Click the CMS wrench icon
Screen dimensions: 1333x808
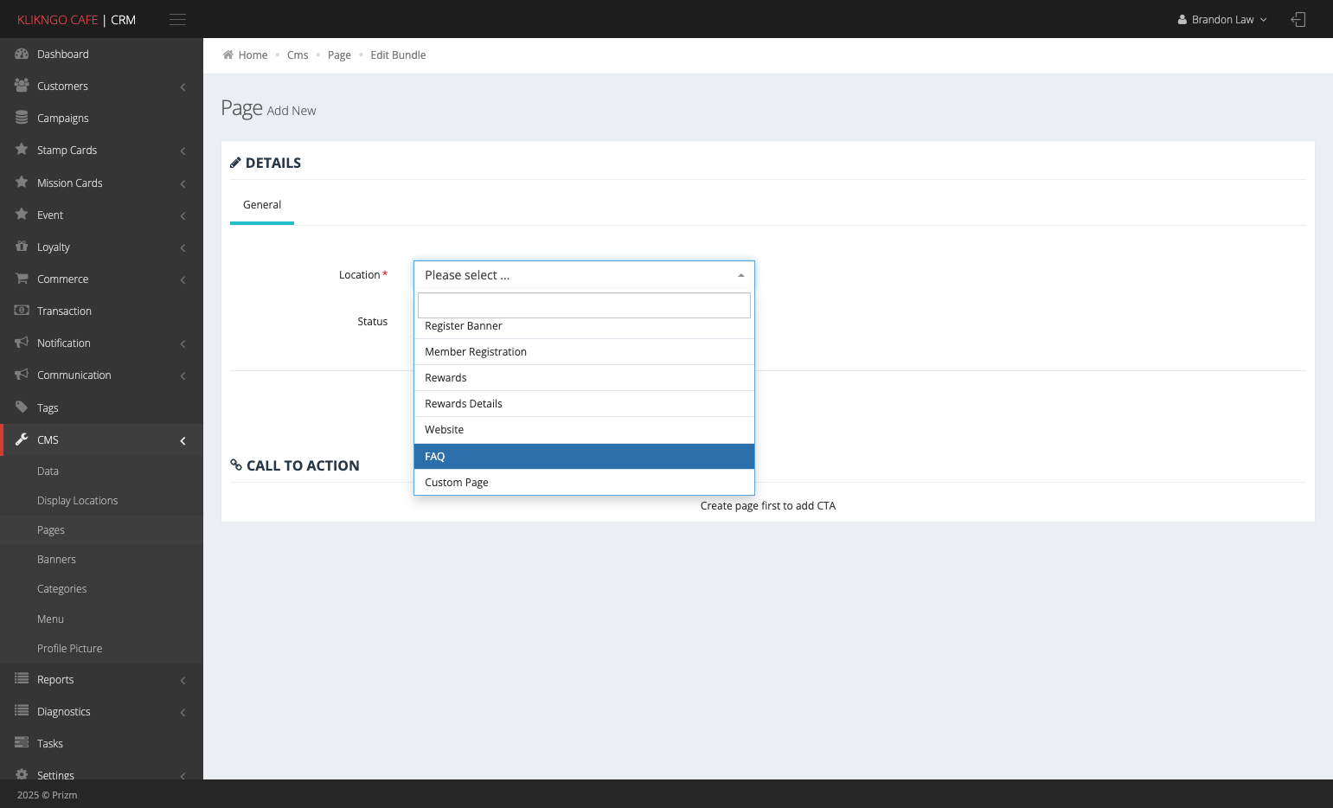click(22, 439)
